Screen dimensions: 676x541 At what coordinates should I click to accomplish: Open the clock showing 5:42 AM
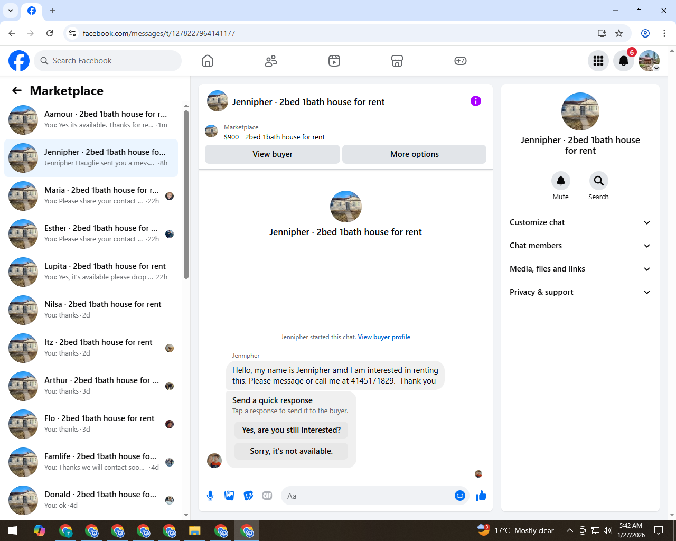click(x=631, y=530)
